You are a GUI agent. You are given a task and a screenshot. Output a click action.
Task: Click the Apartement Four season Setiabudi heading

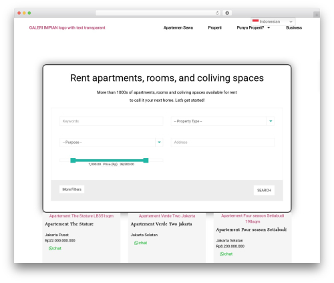point(251,229)
